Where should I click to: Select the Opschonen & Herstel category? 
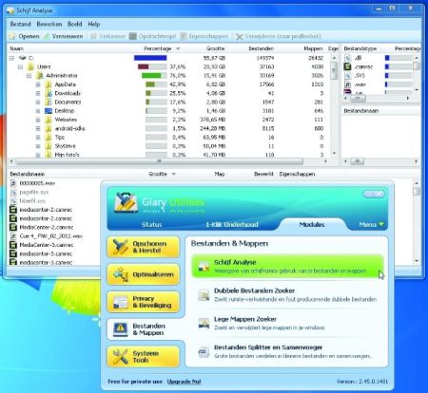click(144, 247)
